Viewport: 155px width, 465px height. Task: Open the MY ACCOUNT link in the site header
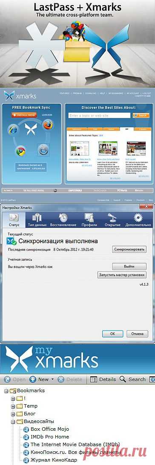132,93
